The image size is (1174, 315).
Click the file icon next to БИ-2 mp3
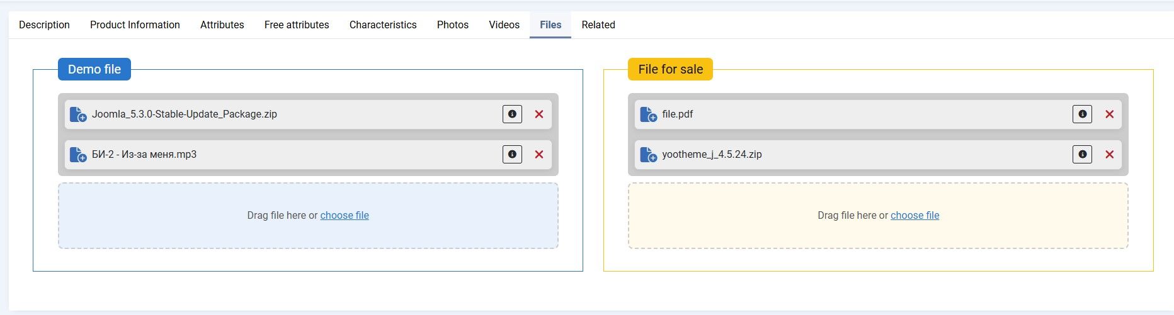(77, 155)
